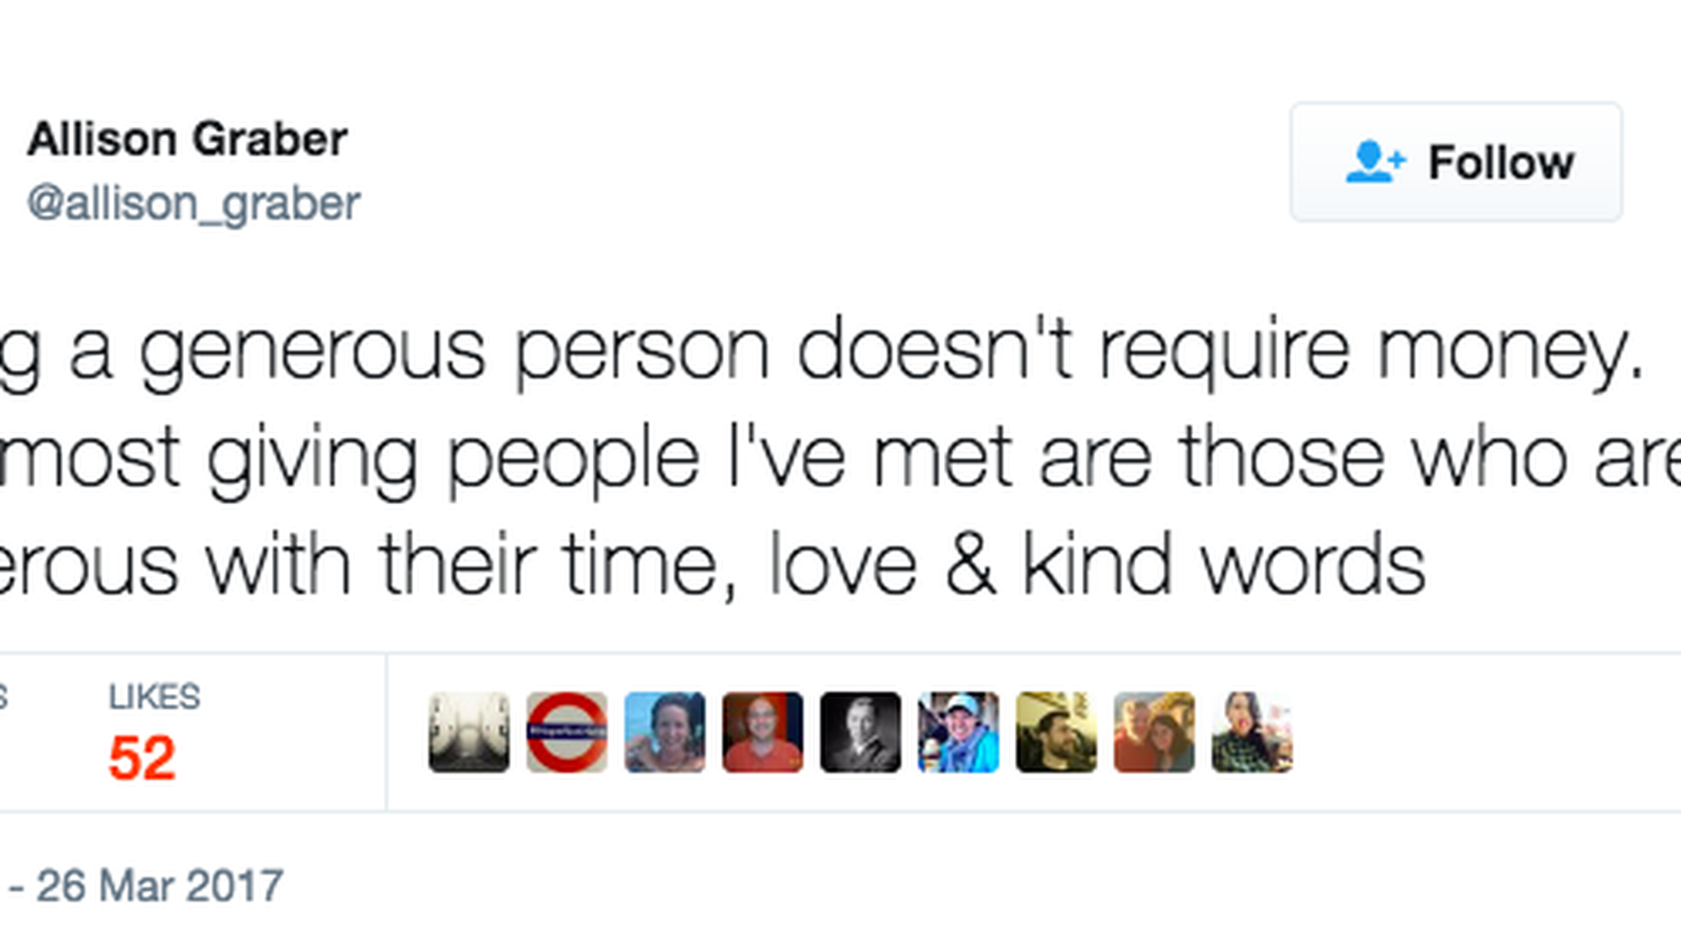Open the sepia hallway avatar
The image size is (1681, 945).
(x=468, y=732)
